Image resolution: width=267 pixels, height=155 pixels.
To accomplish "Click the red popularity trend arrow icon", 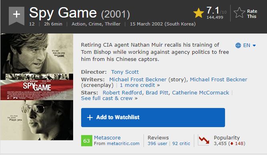I will pyautogui.click(x=204, y=140).
